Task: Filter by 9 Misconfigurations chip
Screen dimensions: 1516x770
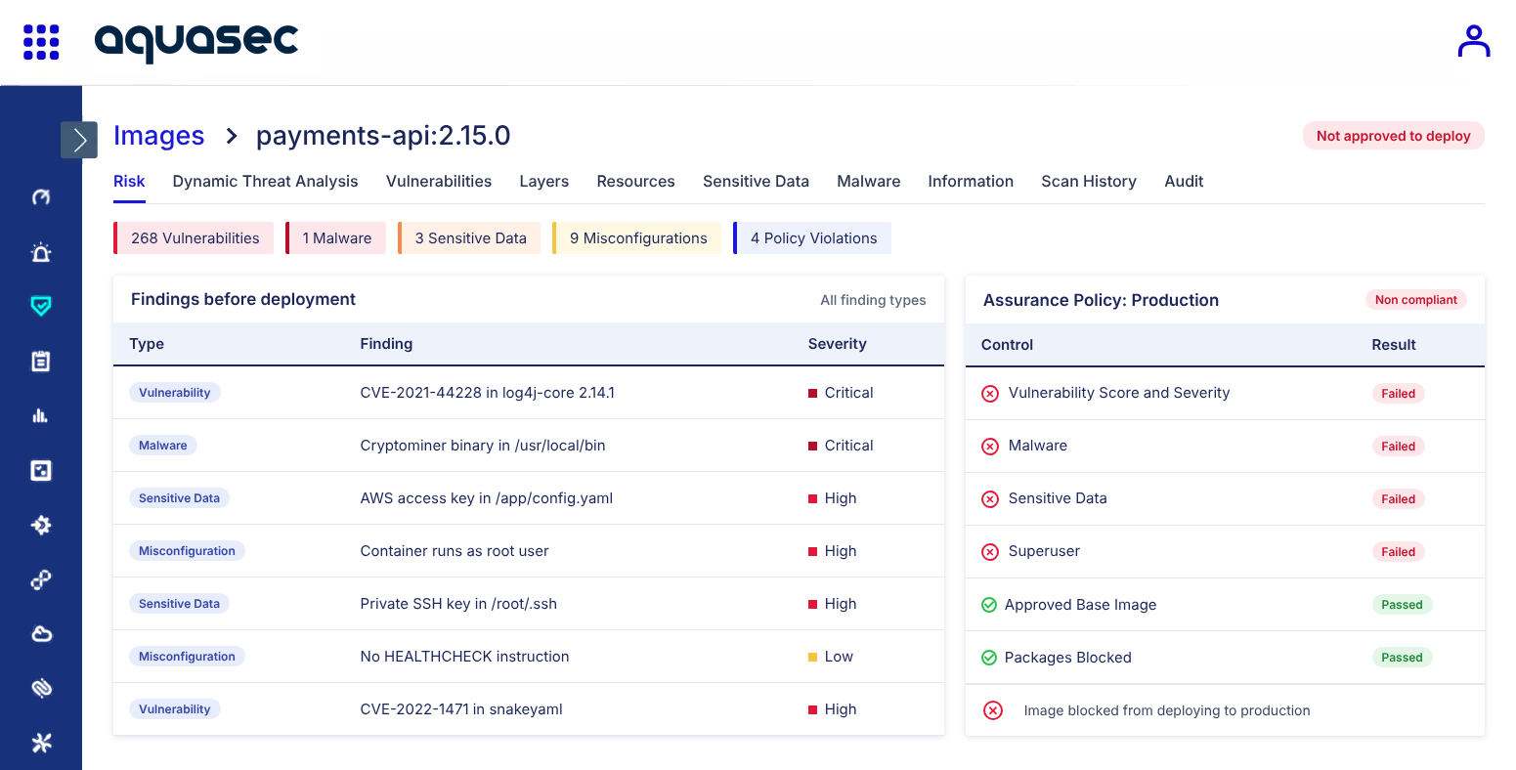Action: click(636, 238)
